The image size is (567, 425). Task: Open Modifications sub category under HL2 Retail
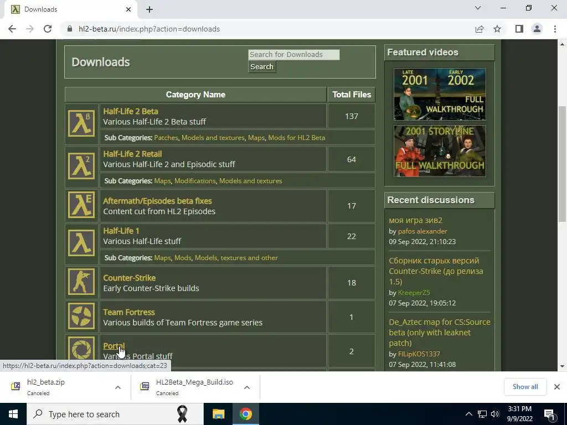point(195,181)
